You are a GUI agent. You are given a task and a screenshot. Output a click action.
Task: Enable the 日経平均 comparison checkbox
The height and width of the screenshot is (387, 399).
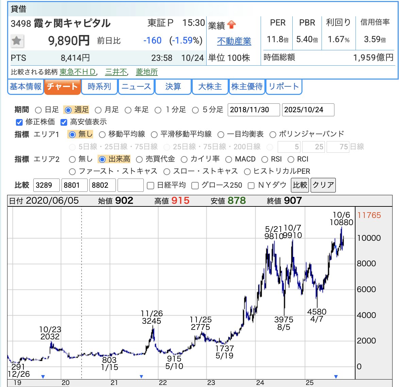[150, 185]
